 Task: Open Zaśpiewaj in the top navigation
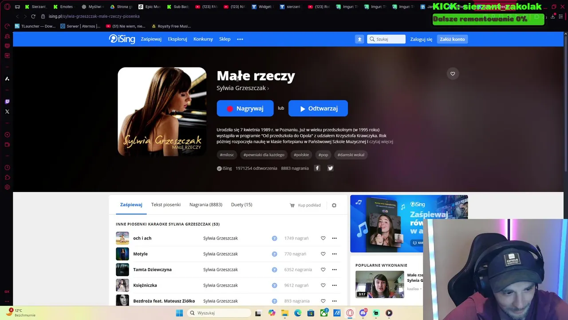151,39
